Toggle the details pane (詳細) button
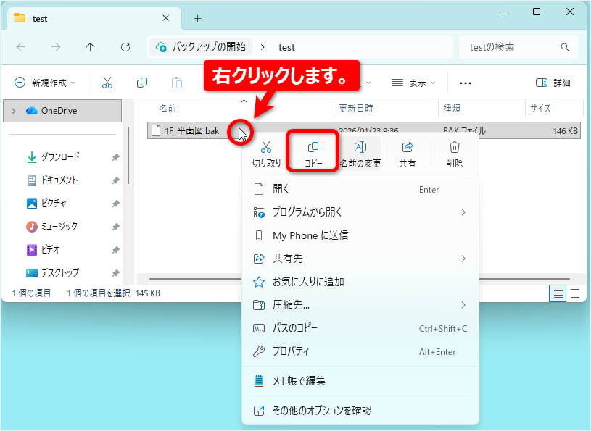The width and height of the screenshot is (591, 431). pyautogui.click(x=553, y=83)
